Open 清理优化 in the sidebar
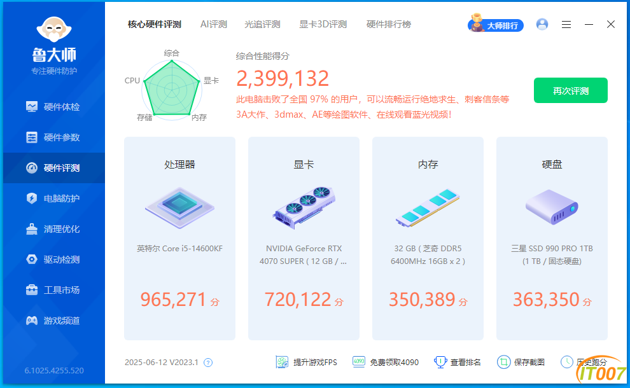This screenshot has width=630, height=388. (x=53, y=229)
